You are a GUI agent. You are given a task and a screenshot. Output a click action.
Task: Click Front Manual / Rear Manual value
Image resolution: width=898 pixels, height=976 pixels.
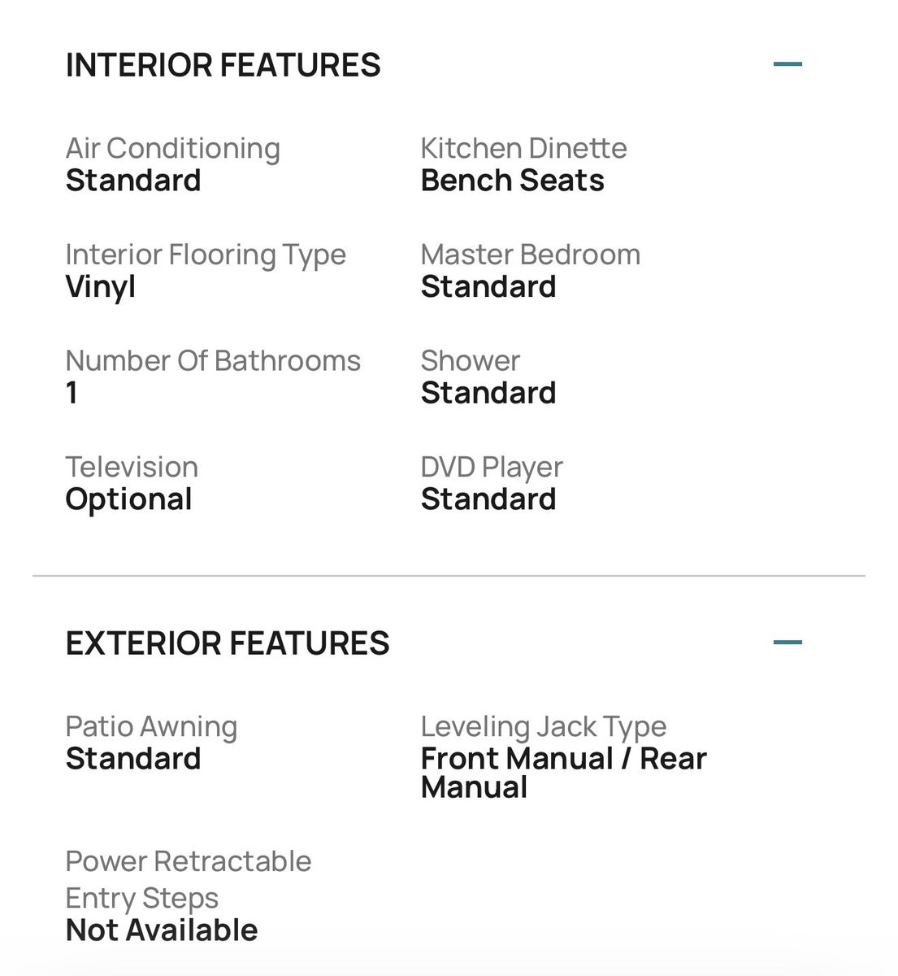tap(562, 773)
